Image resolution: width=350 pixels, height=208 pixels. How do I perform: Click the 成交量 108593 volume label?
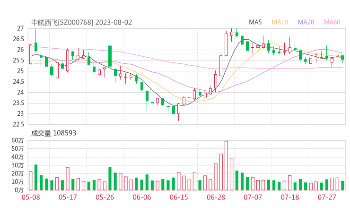click(x=53, y=133)
